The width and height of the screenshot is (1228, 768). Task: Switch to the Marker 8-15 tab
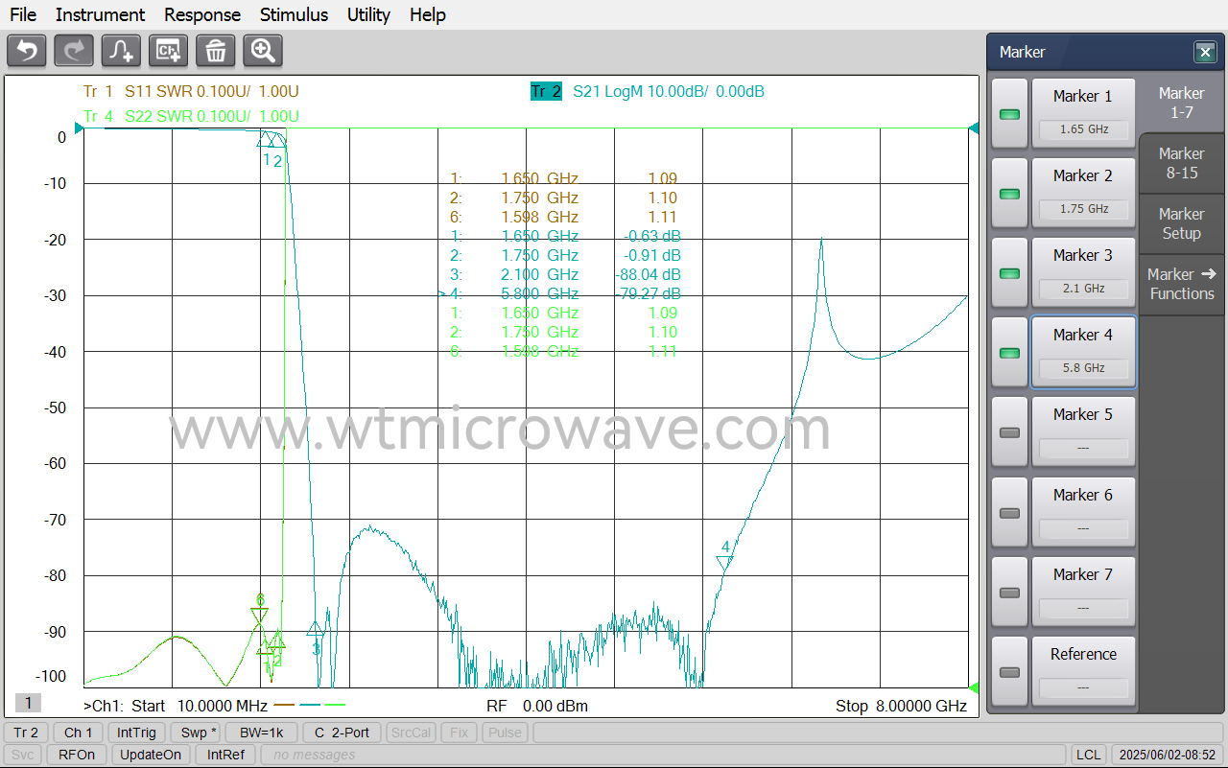tap(1181, 163)
